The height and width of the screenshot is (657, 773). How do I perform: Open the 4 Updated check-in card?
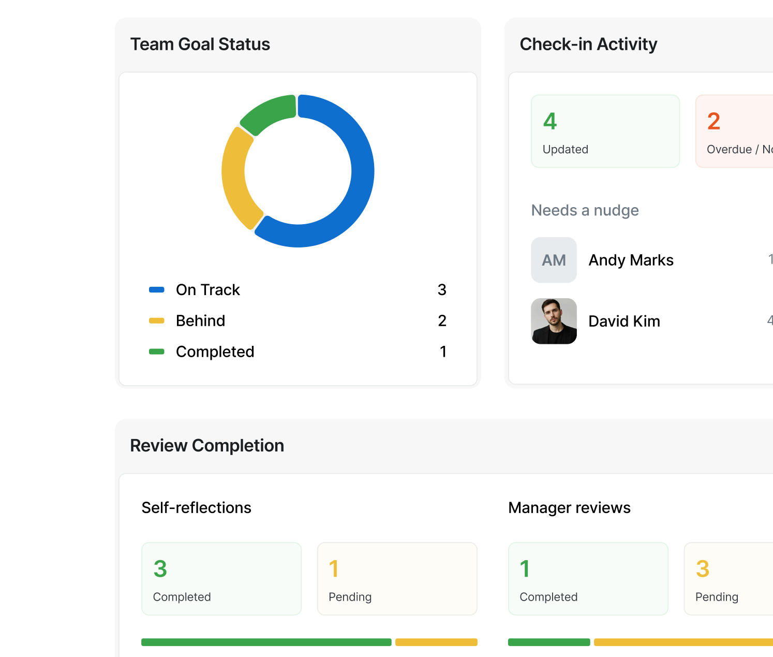[605, 131]
